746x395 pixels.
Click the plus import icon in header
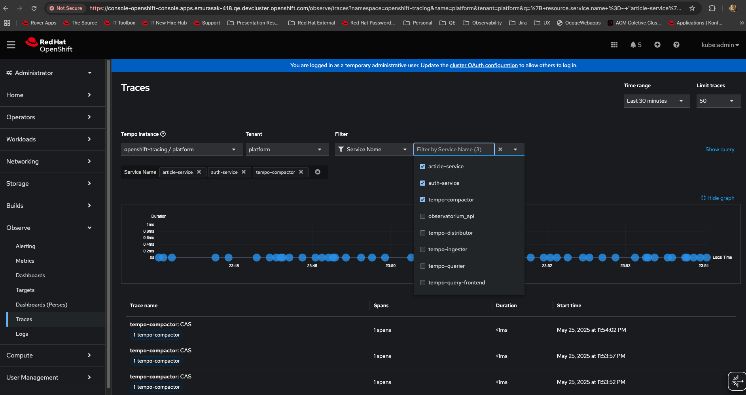point(657,45)
